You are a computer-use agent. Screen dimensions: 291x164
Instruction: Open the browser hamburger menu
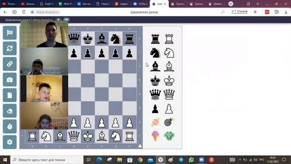click(258, 4)
